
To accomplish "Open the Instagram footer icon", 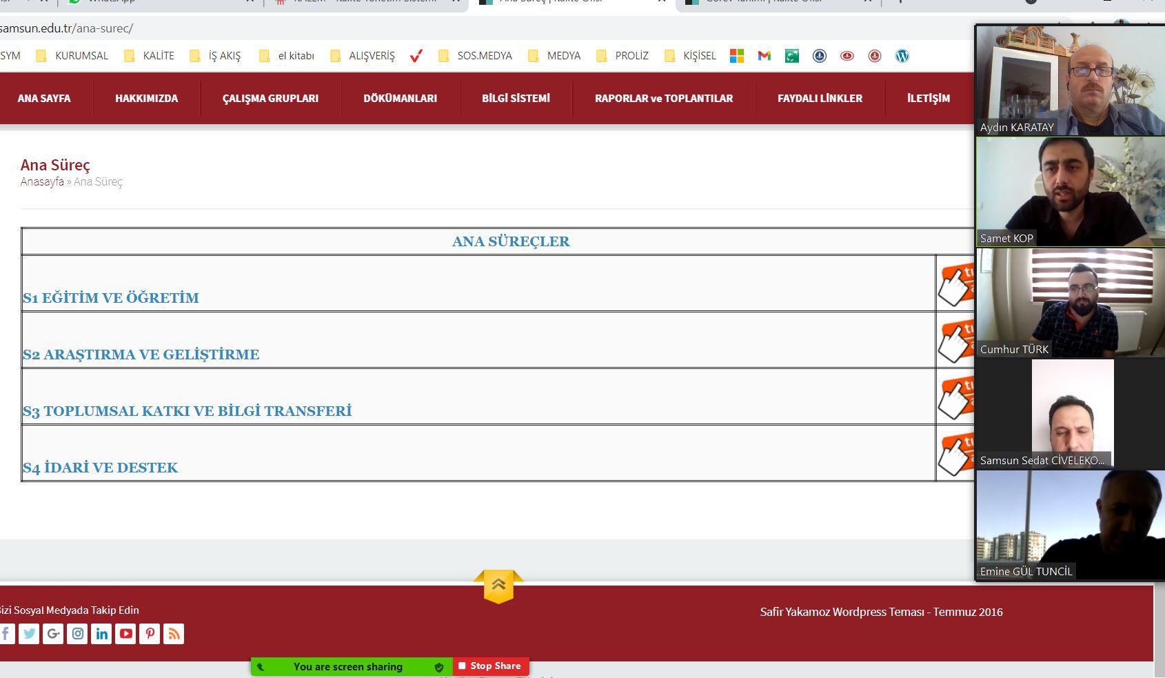I will (77, 634).
